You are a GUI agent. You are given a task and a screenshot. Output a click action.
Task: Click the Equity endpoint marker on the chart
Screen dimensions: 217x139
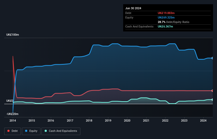213,58
